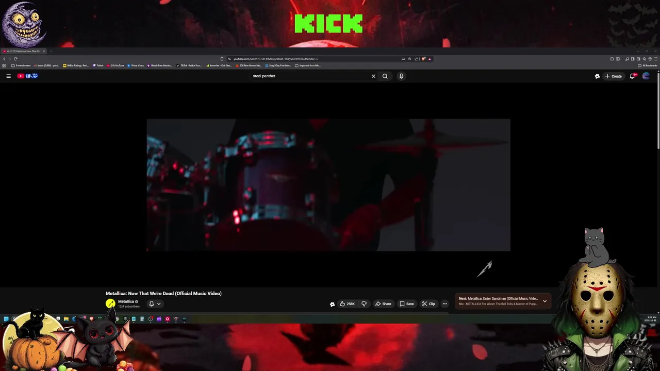
Task: Open the YouTube guide hamburger menu
Action: 8,76
